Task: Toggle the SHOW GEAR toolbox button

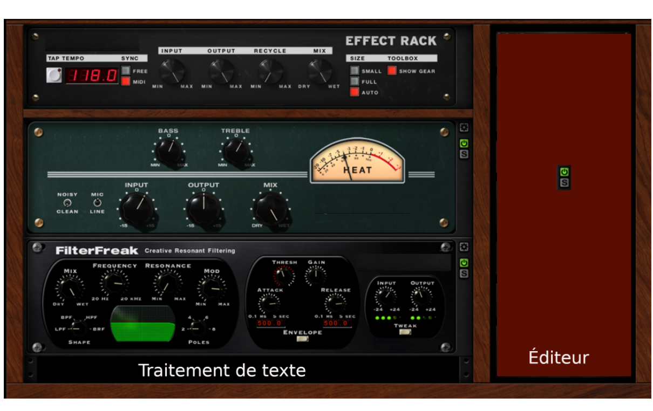Action: [392, 71]
